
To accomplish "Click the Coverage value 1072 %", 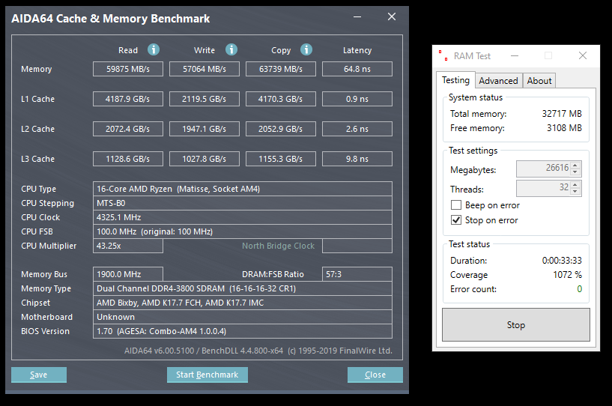I will pyautogui.click(x=567, y=275).
